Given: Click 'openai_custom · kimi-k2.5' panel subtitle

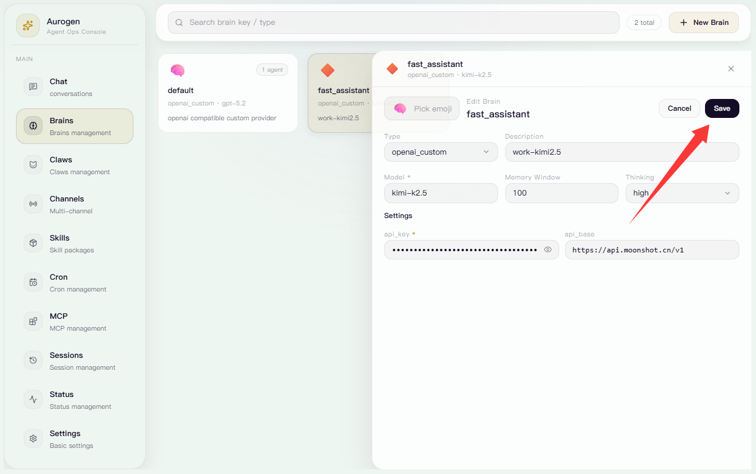Looking at the screenshot, I should pyautogui.click(x=449, y=75).
